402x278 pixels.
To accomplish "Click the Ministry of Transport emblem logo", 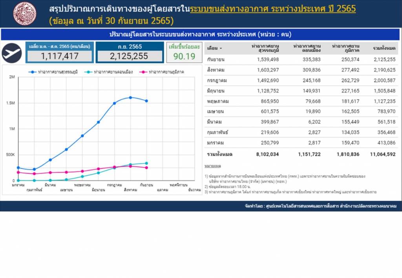I will [x=25, y=14].
